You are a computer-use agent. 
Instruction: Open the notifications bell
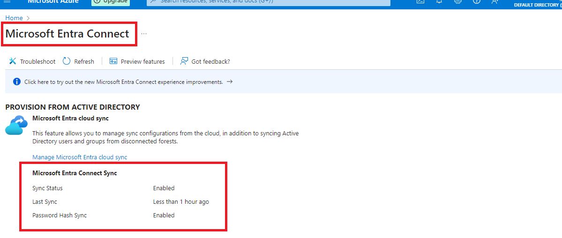(x=439, y=1)
